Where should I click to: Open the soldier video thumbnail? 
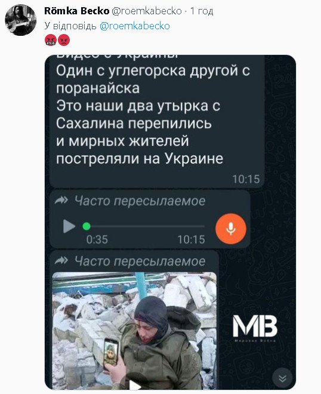(x=134, y=331)
